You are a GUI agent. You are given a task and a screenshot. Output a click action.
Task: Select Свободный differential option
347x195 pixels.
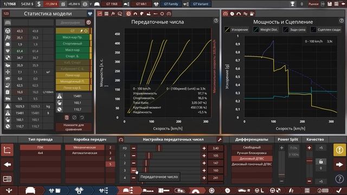252,147
